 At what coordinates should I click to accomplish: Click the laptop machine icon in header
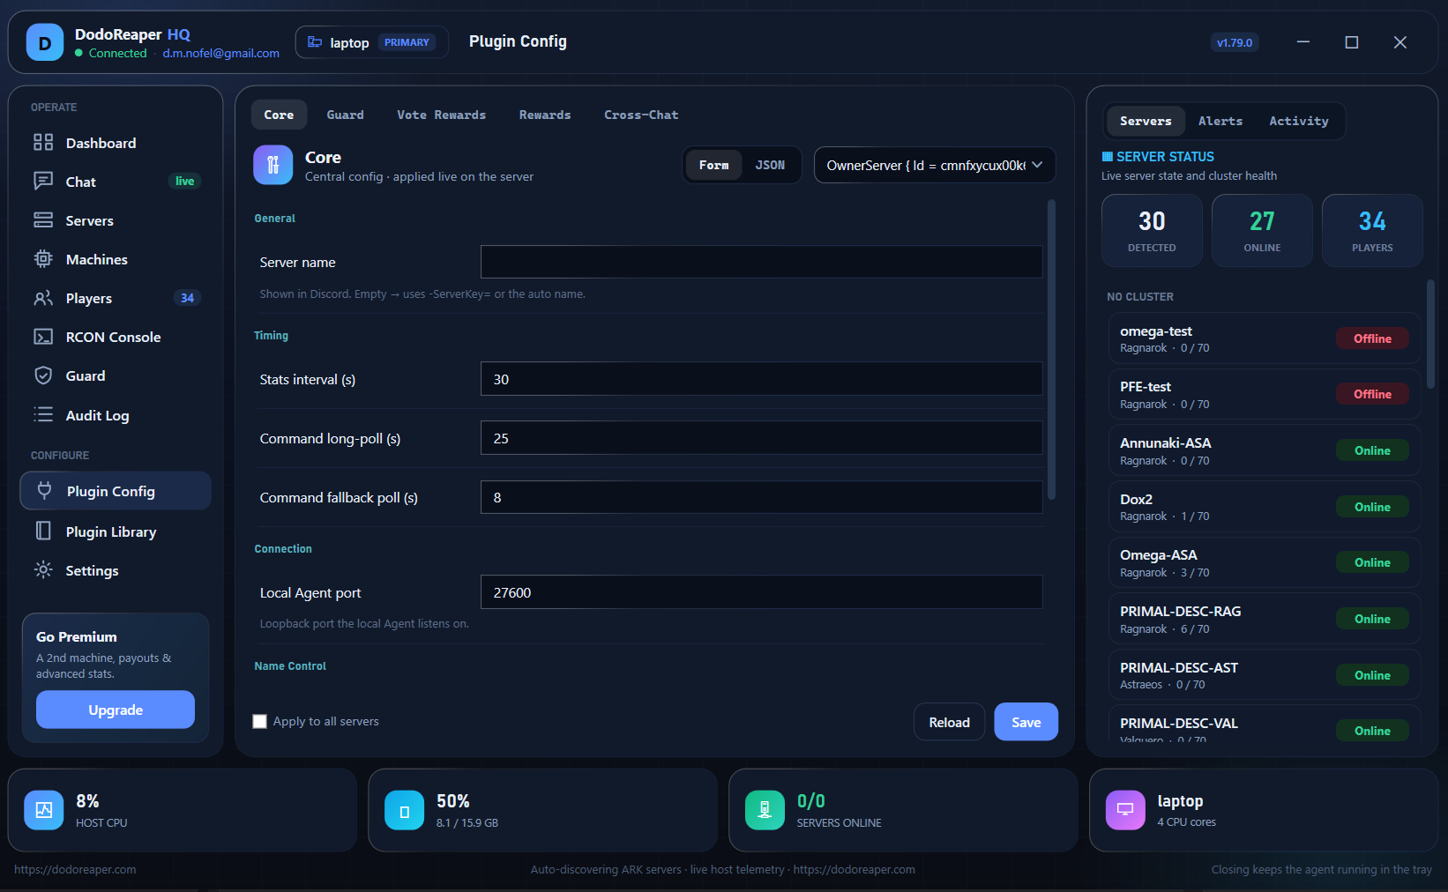315,42
